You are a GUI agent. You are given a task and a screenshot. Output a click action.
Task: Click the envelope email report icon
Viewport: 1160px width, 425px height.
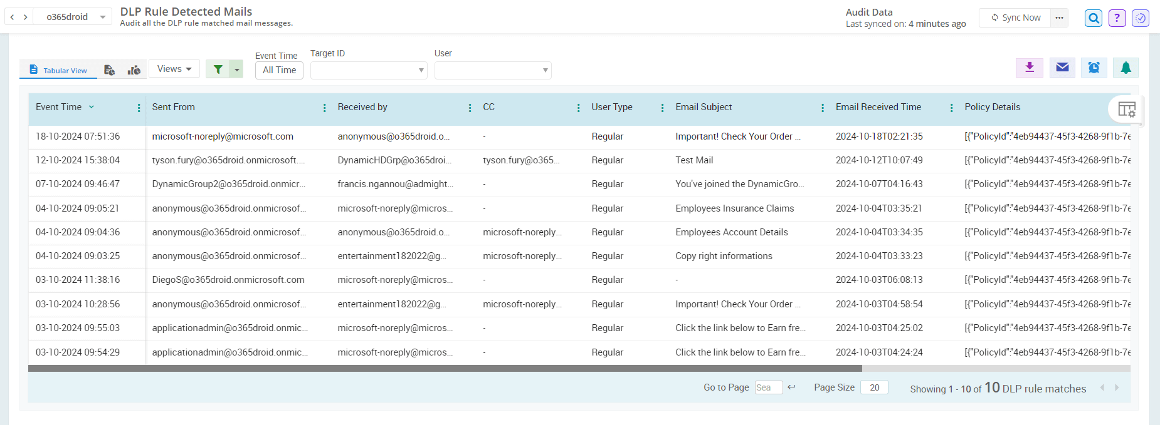1062,68
